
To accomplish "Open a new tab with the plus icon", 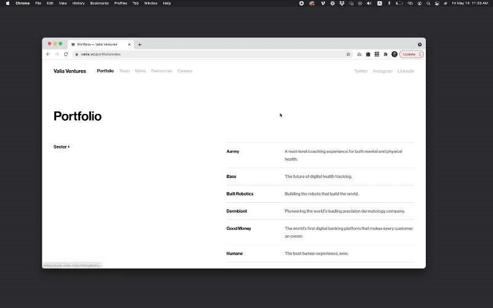I will tap(140, 44).
